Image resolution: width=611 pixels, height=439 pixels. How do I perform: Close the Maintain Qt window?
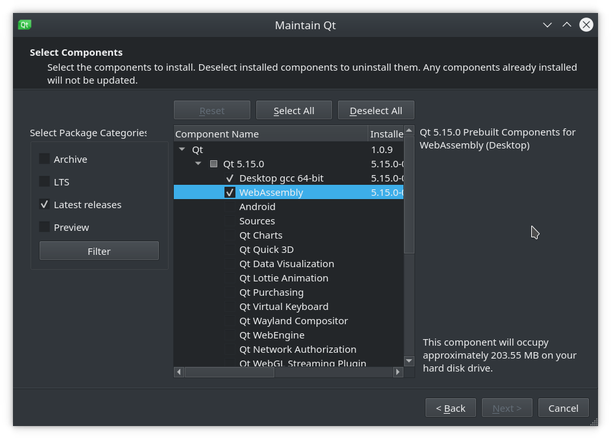pyautogui.click(x=586, y=25)
